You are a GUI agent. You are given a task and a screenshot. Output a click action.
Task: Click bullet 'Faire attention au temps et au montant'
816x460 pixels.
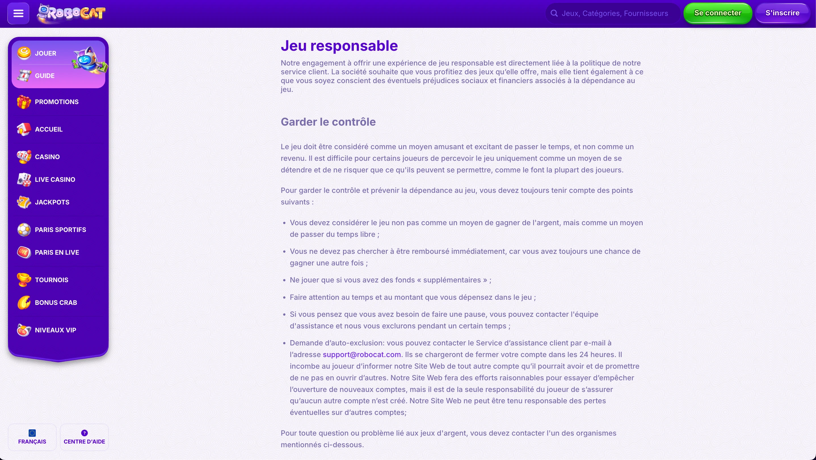(x=413, y=297)
